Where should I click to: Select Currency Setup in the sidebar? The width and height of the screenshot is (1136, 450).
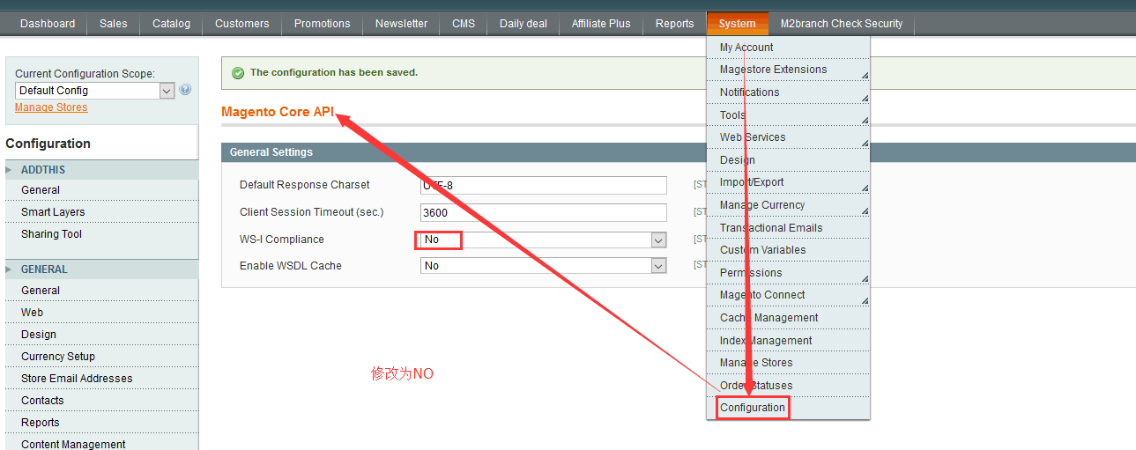[x=58, y=357]
